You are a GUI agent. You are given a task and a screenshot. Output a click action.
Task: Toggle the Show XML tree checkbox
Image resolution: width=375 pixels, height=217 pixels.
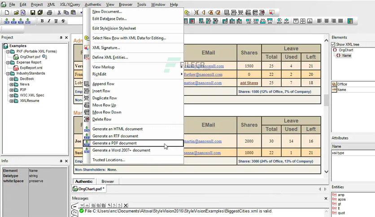coord(333,44)
